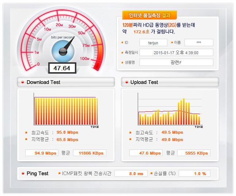Click the 50M mark on the gauge

tap(82, 33)
